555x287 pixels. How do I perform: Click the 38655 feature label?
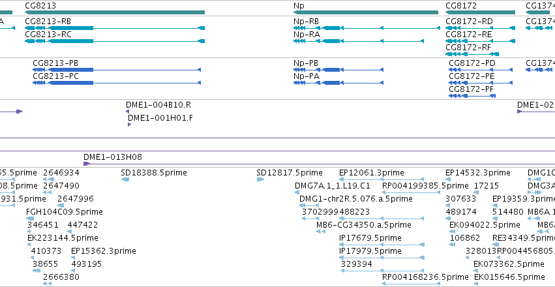45,264
